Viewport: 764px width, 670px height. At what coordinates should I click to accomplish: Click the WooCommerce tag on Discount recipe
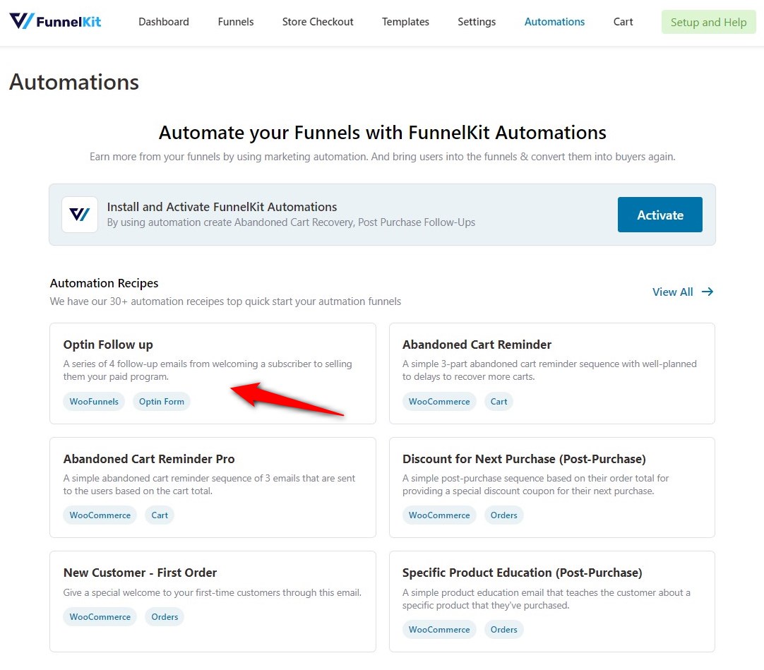[x=439, y=515]
